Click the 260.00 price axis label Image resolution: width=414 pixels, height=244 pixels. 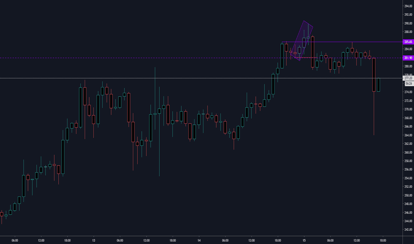(408, 153)
